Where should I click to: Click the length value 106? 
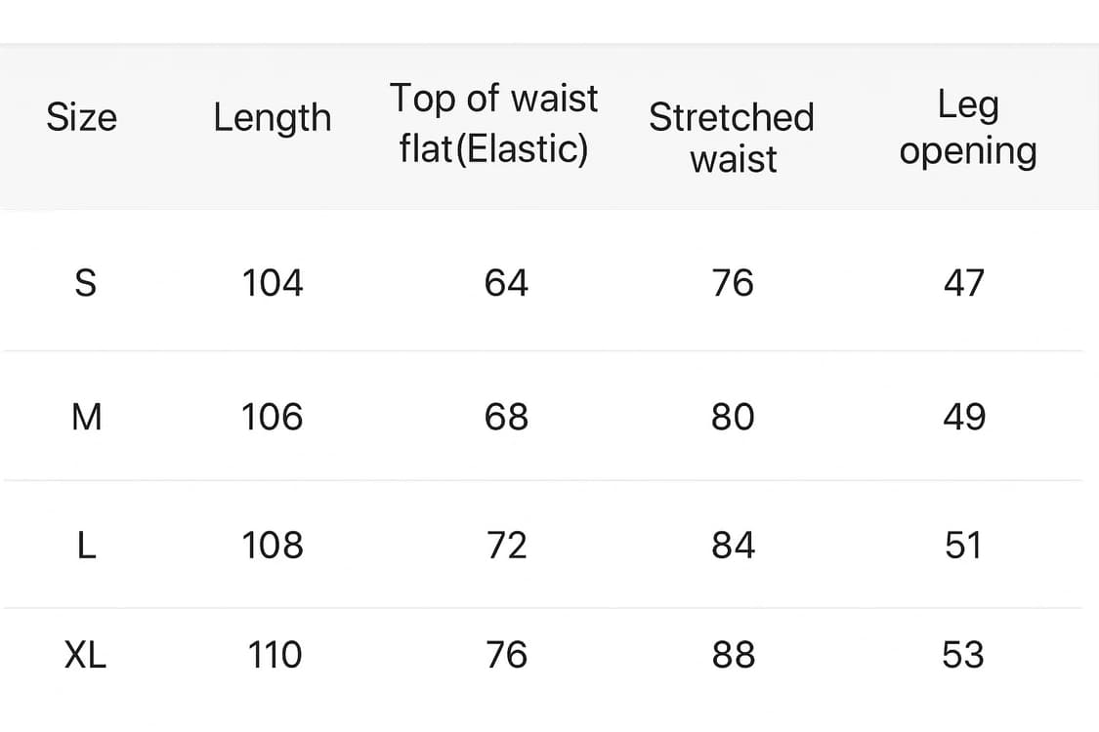tap(273, 418)
